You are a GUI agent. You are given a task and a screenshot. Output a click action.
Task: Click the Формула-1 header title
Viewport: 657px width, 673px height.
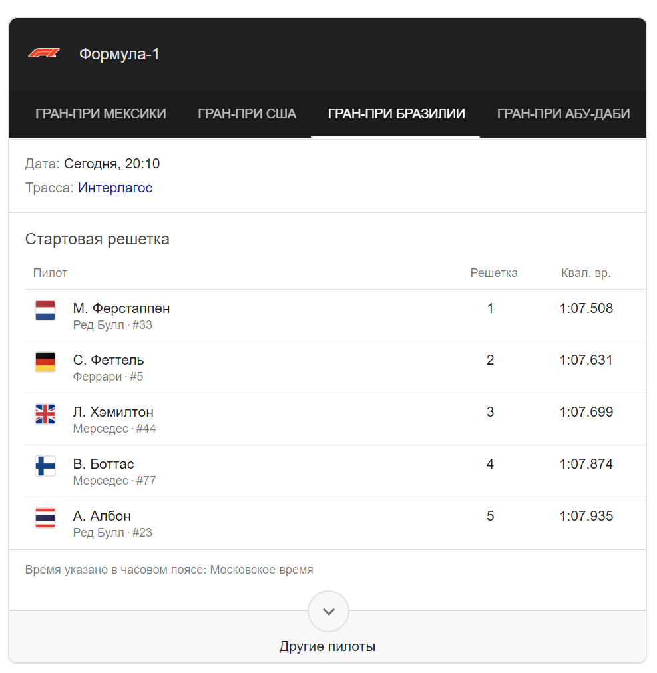click(119, 54)
